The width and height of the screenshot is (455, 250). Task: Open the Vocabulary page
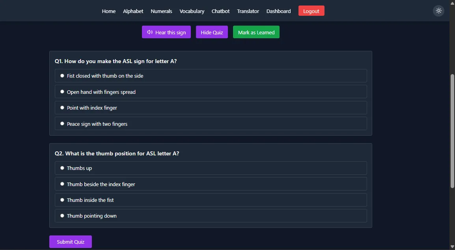tap(192, 11)
